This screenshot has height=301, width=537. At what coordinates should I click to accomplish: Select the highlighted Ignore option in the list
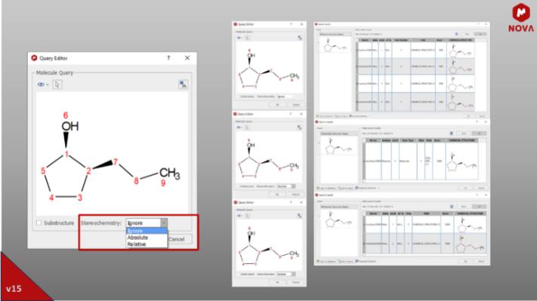(147, 231)
